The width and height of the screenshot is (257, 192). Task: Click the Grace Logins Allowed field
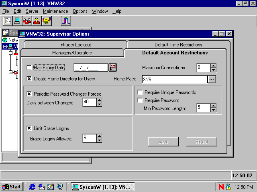(x=90, y=138)
